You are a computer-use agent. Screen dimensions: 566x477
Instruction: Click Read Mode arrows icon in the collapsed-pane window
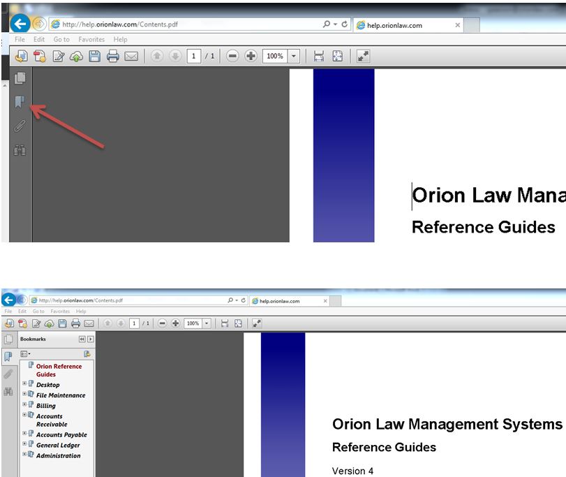pos(363,56)
